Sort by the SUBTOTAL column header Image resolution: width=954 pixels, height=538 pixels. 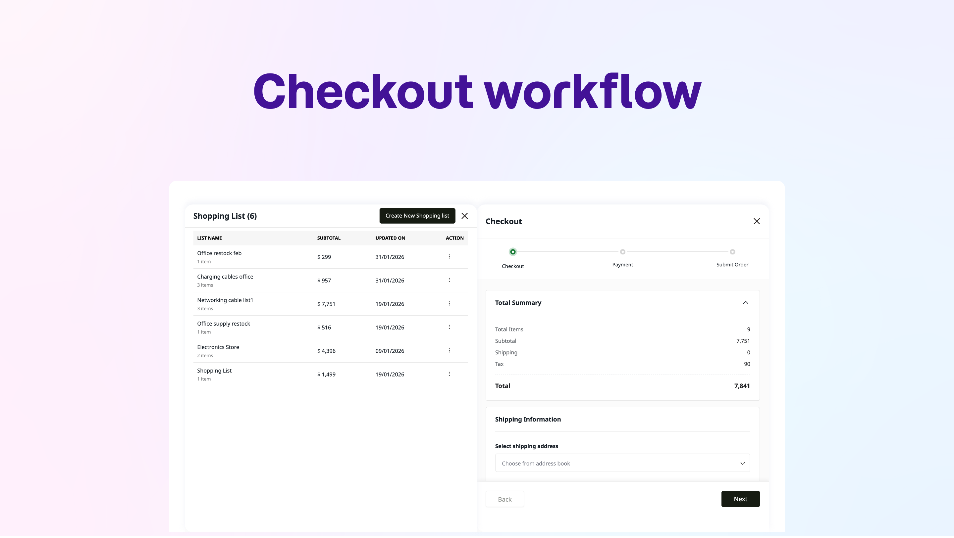click(x=329, y=238)
